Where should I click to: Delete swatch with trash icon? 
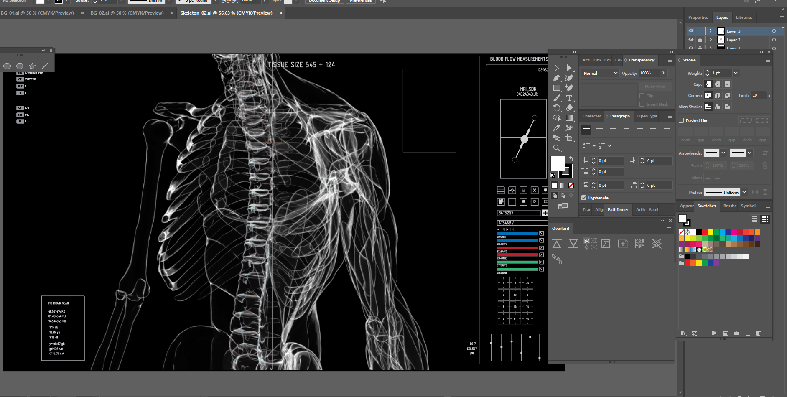pos(759,333)
